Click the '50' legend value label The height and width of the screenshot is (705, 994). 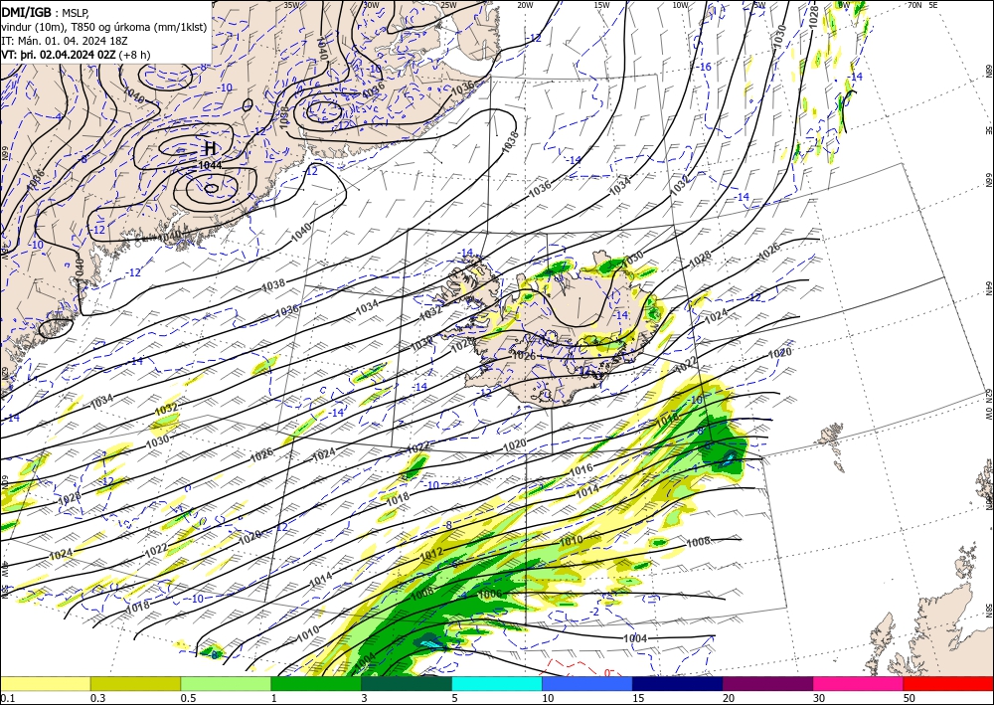pos(910,697)
